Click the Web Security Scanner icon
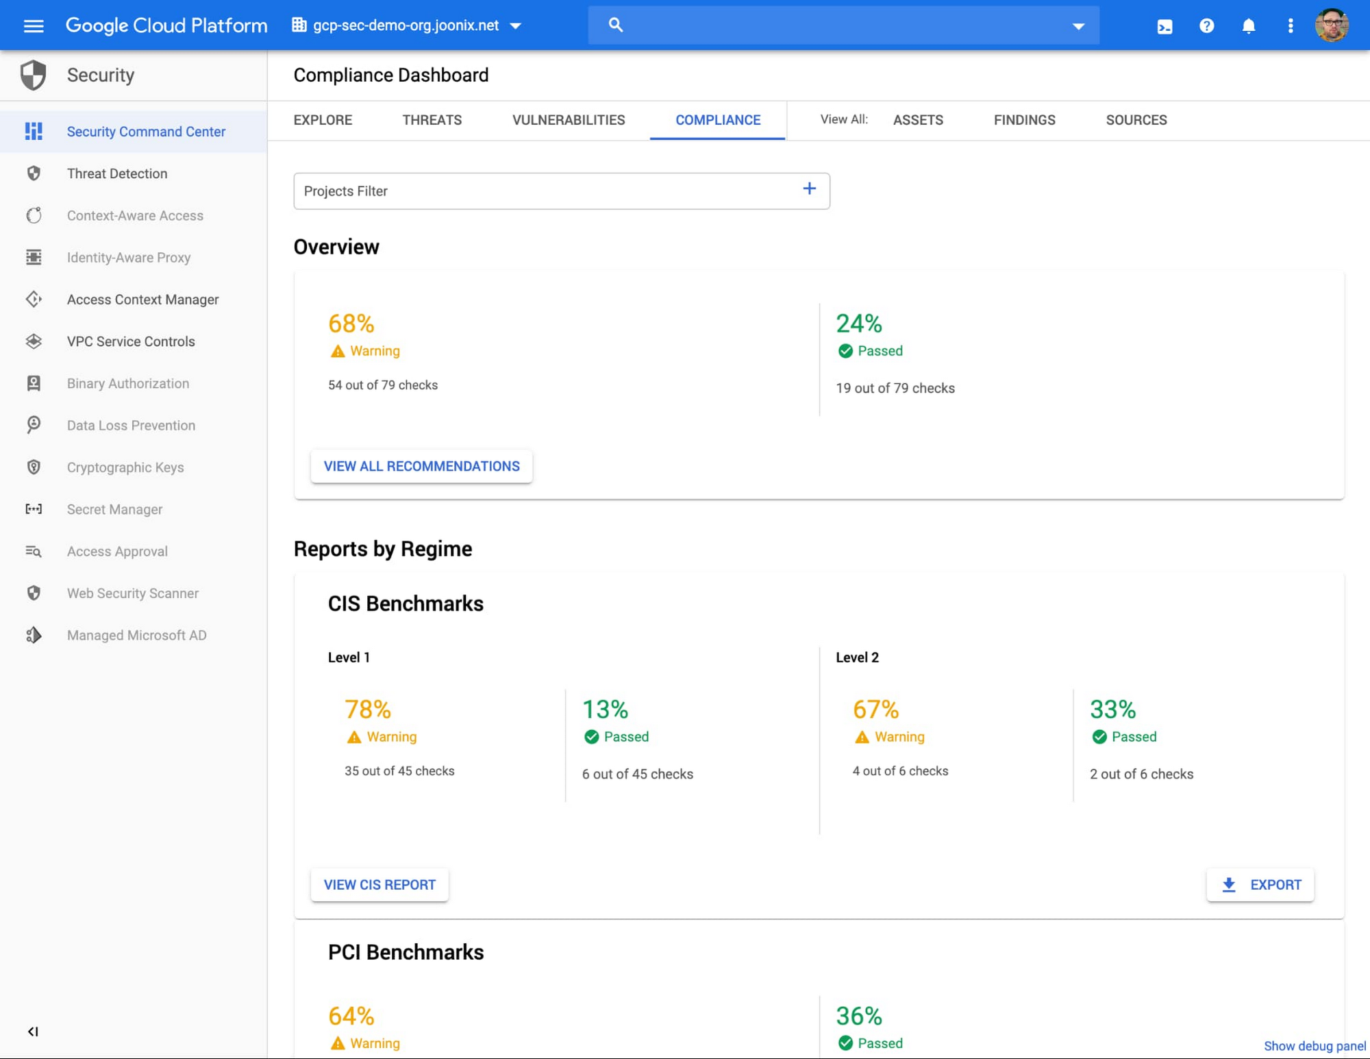 [x=32, y=593]
